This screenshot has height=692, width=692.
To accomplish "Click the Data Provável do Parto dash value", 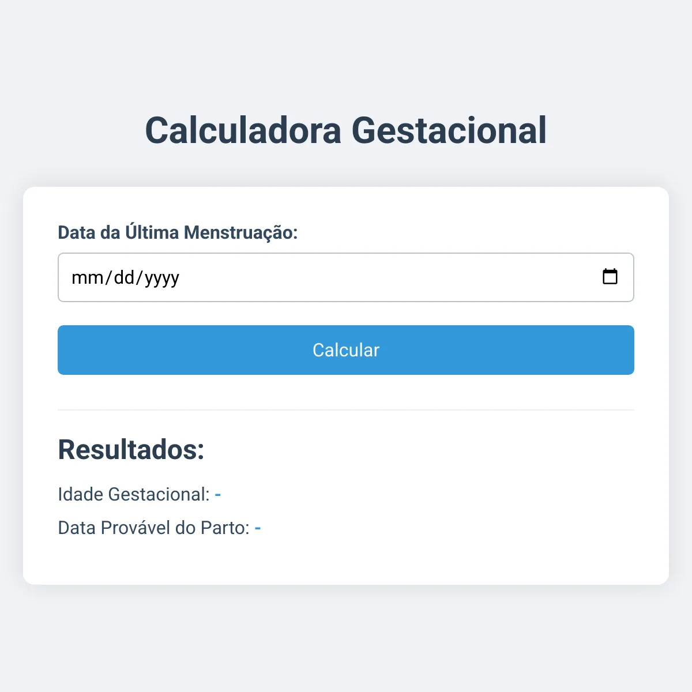I will (x=258, y=528).
